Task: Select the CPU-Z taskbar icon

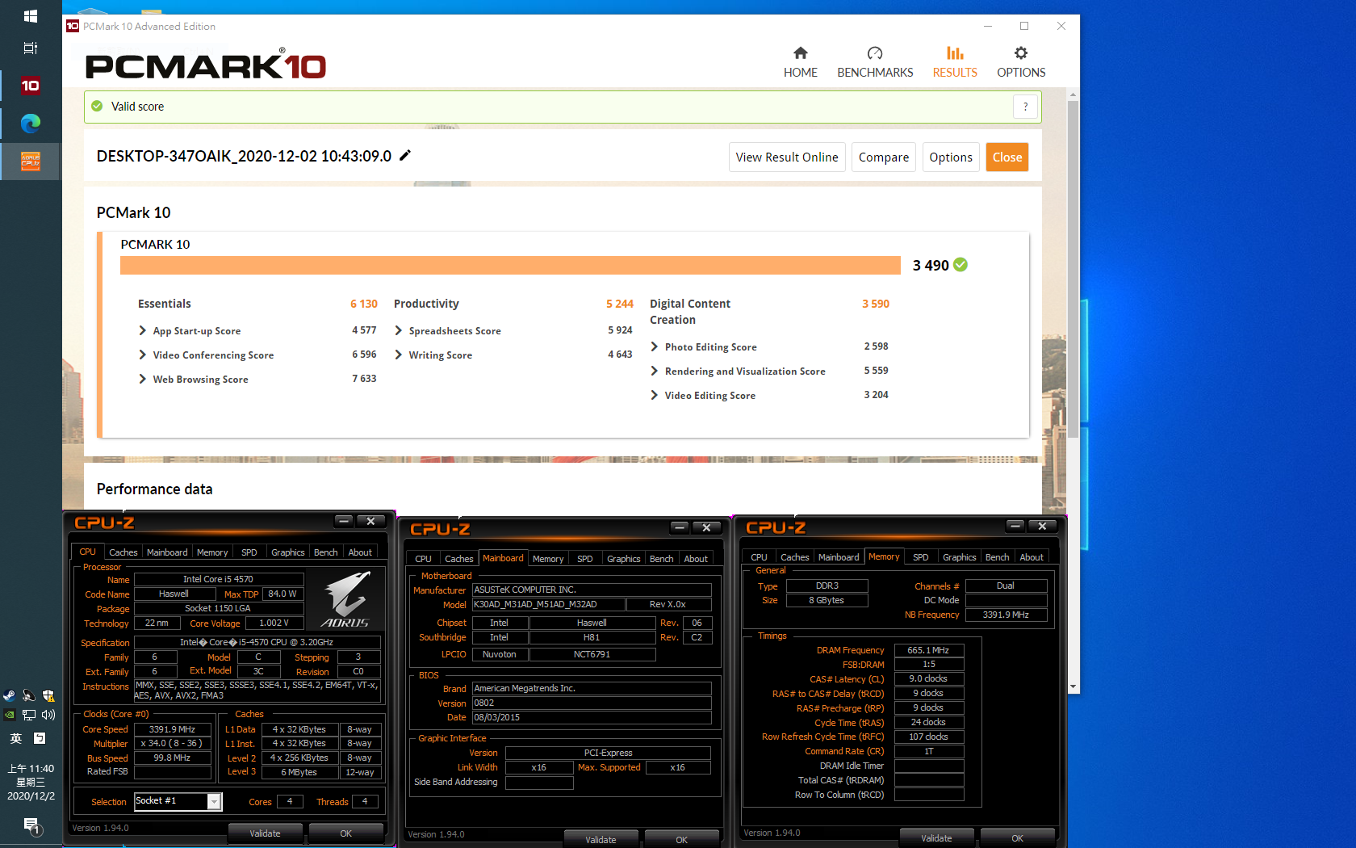Action: (30, 162)
